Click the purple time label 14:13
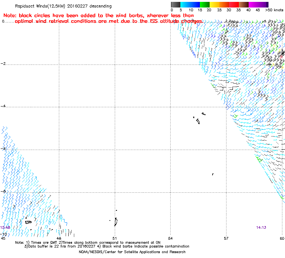The width and height of the screenshot is (285, 258). click(261, 228)
